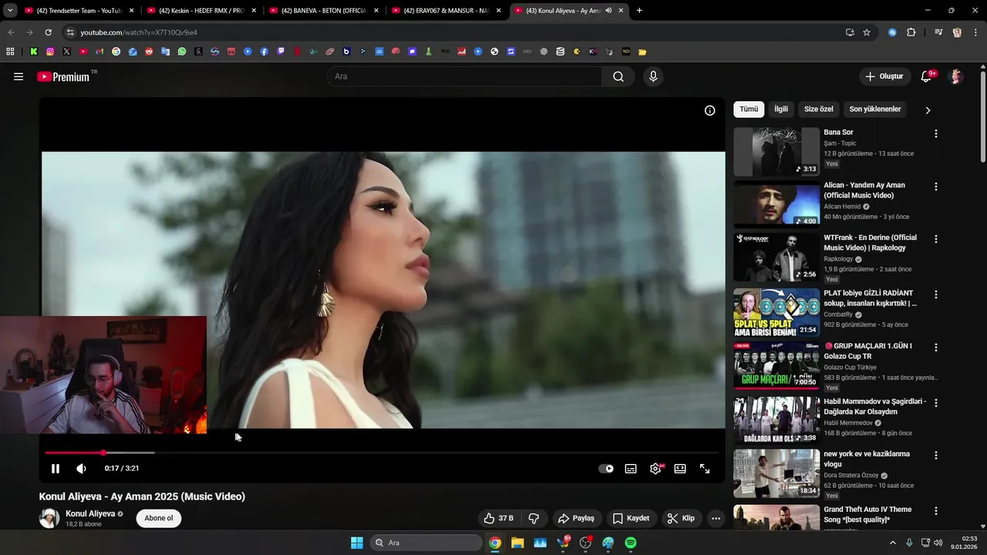987x555 pixels.
Task: Switch to ERAY067 & MANSUR tab
Action: [x=446, y=11]
